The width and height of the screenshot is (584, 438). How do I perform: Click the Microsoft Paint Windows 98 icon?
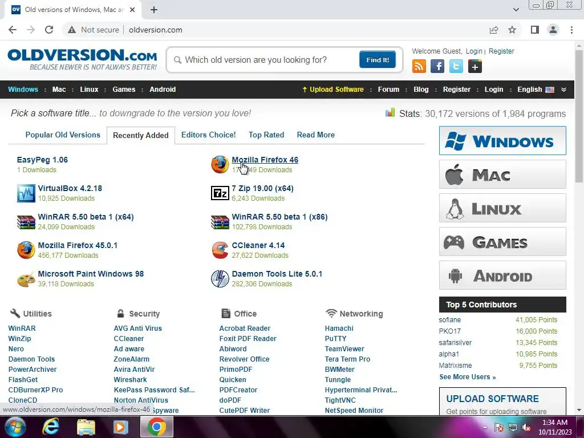point(26,279)
